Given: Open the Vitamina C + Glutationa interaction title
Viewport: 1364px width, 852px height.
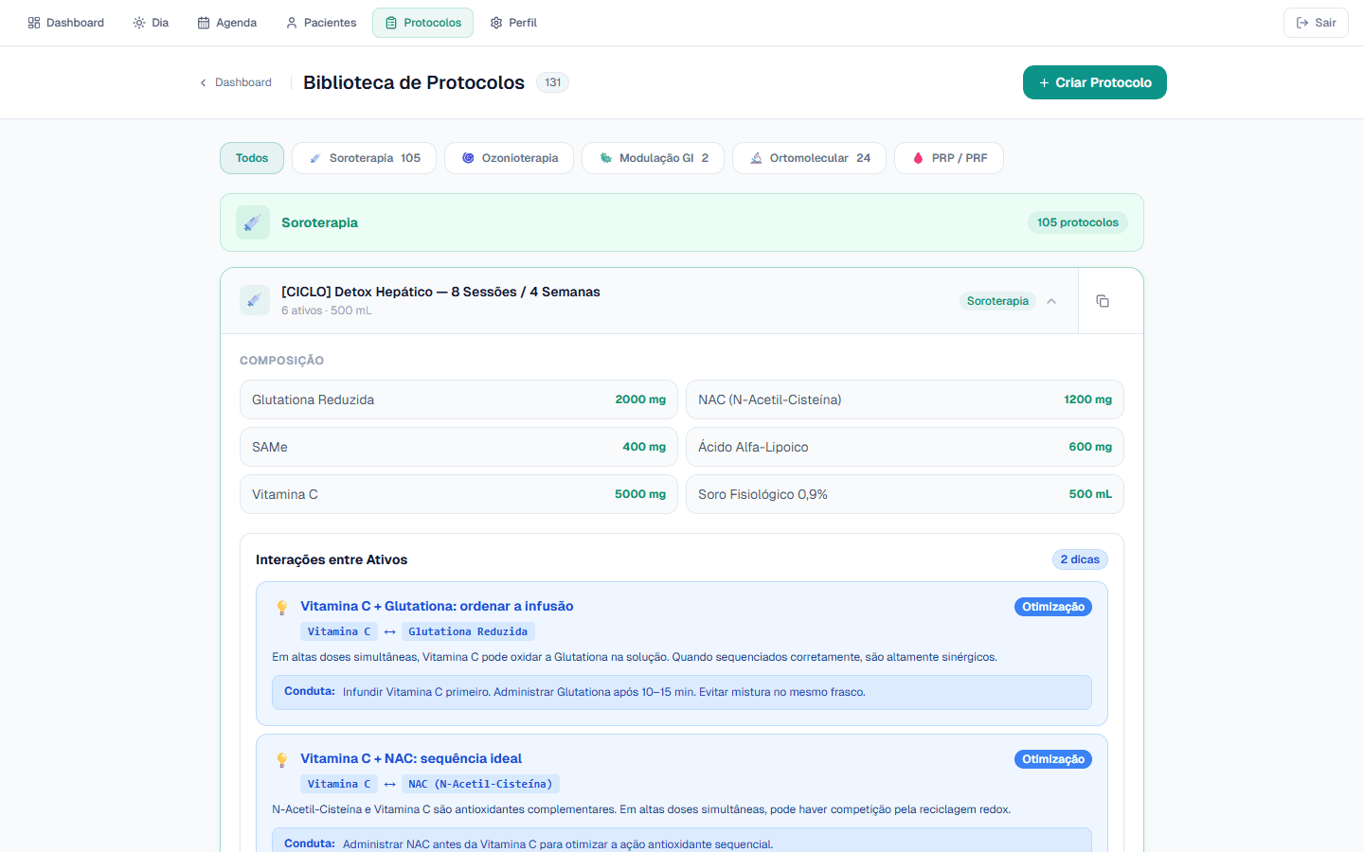Looking at the screenshot, I should pyautogui.click(x=437, y=606).
